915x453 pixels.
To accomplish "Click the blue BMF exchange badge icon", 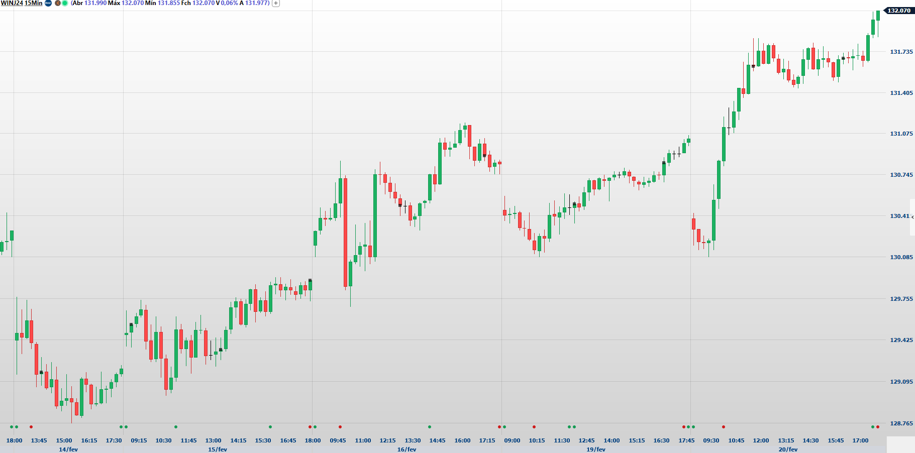I will tap(48, 3).
